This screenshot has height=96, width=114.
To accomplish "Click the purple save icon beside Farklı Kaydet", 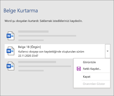I will click(x=79, y=69).
